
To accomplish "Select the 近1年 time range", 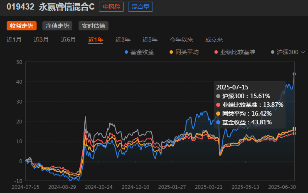I will [x=96, y=40].
